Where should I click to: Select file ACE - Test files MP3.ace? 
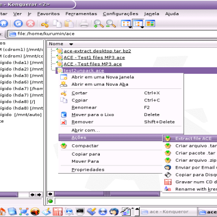[93, 64]
